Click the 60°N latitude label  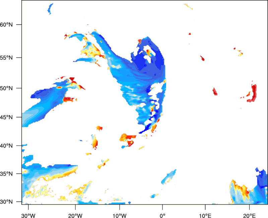(6, 24)
